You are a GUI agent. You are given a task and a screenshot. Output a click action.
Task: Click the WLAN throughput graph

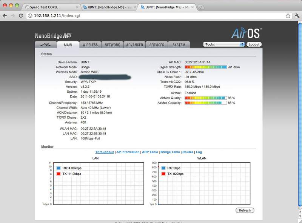point(204,183)
